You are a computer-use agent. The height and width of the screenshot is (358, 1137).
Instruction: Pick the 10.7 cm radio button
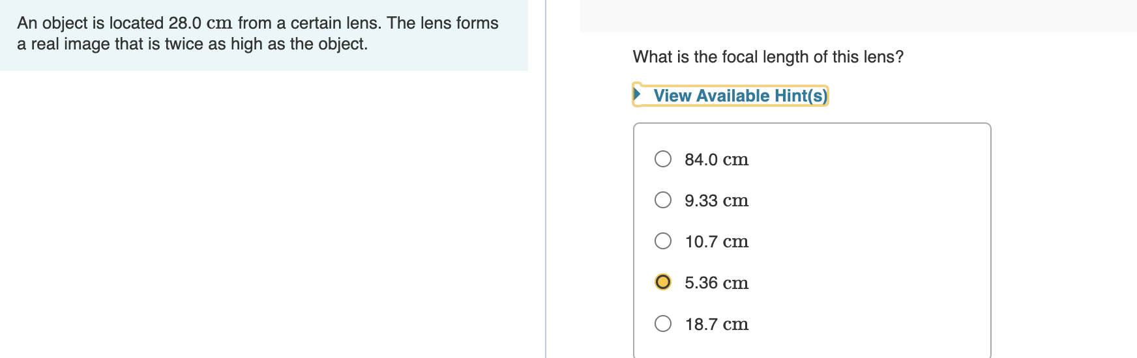click(x=663, y=241)
